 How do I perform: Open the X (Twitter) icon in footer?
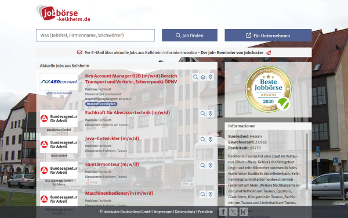(x=233, y=212)
